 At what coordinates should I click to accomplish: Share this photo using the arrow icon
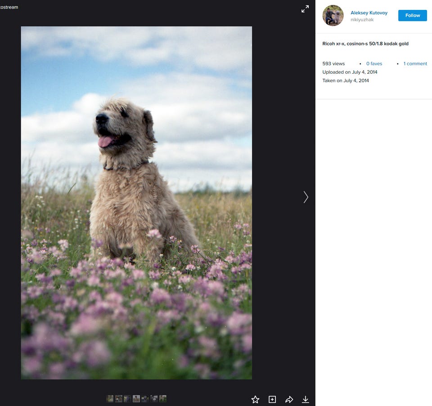click(x=289, y=399)
